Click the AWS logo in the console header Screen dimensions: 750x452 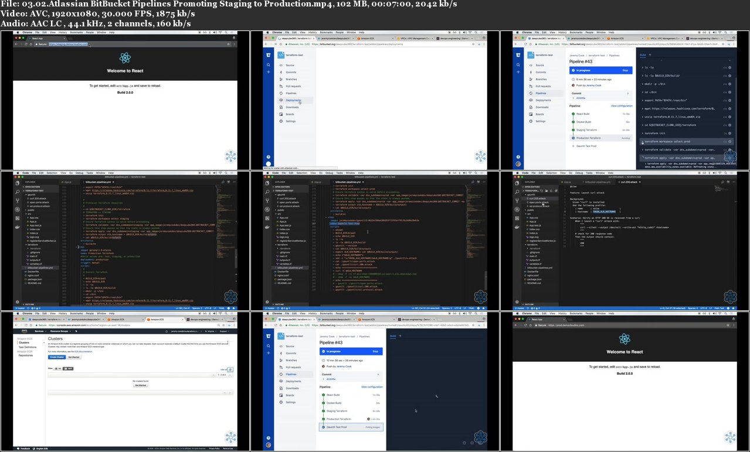(x=23, y=331)
